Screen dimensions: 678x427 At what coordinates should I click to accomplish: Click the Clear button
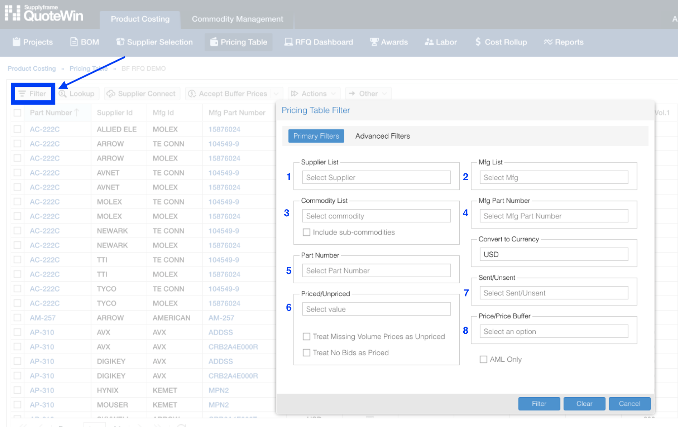pos(584,404)
